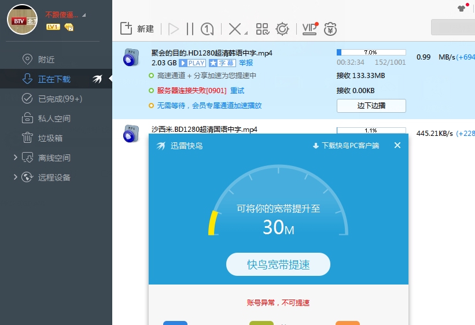Image resolution: width=475 pixels, height=325 pixels.
Task: Click 重试 retry link
Action: [x=237, y=91]
